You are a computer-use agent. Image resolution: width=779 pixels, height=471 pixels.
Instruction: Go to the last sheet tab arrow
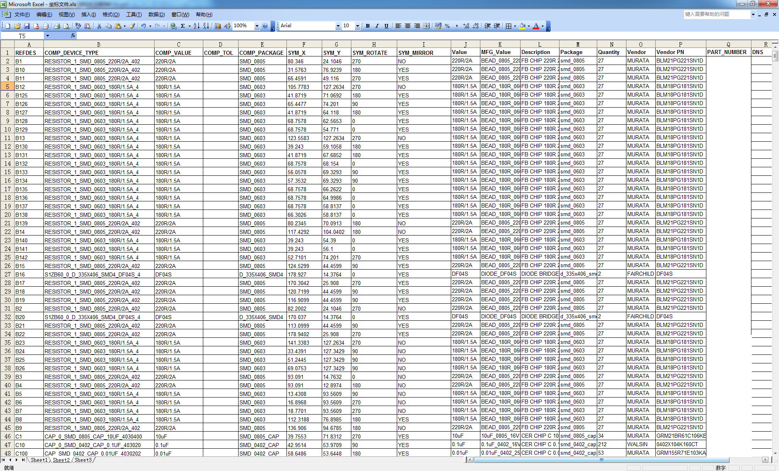point(23,460)
